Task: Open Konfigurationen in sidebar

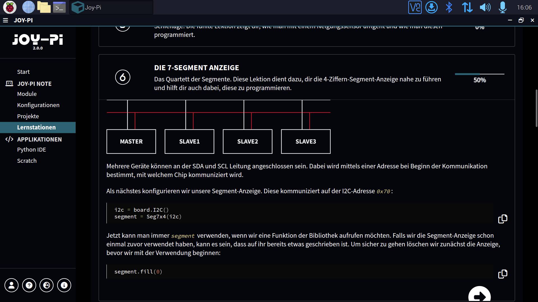Action: [38, 105]
